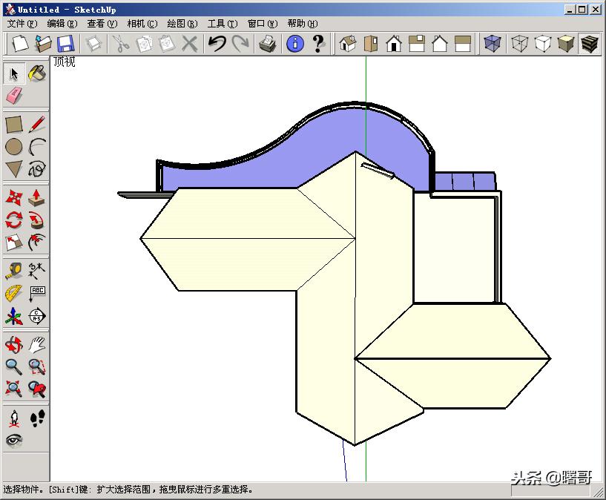Click Zoom Extents to fit the model

[x=13, y=387]
